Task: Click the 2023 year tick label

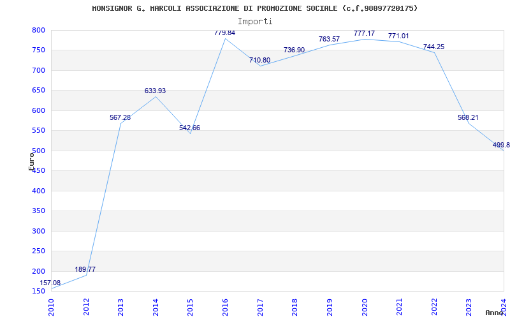Action: pos(469,307)
